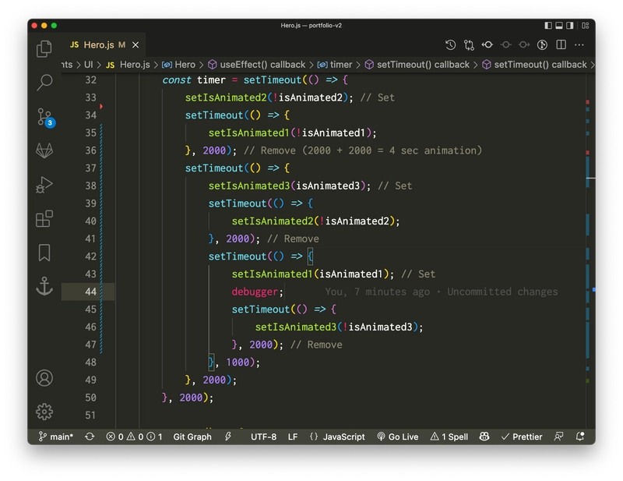623x481 pixels.
Task: Click the Prettier formatter status item
Action: click(522, 437)
